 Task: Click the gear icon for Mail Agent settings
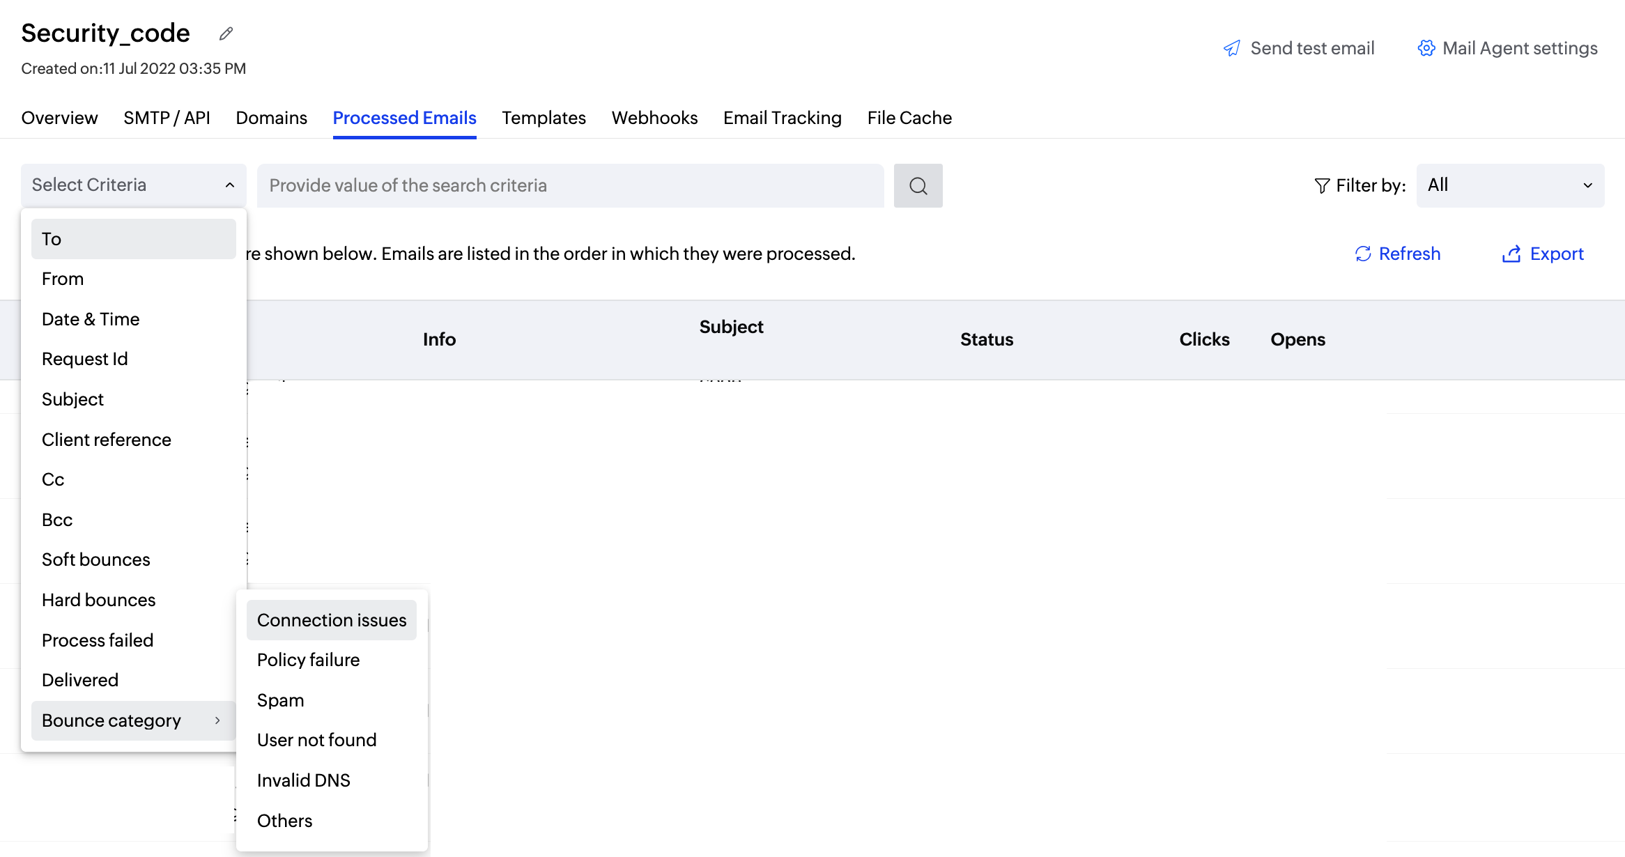(x=1426, y=48)
